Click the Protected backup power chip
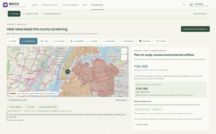Viewport: 216px width, 134px height. [143, 109]
